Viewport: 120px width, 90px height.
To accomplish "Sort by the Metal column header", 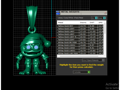I will coord(68,22).
